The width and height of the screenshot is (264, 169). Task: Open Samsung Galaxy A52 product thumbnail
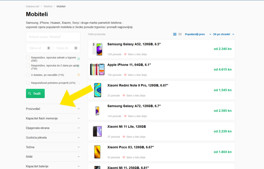click(97, 49)
